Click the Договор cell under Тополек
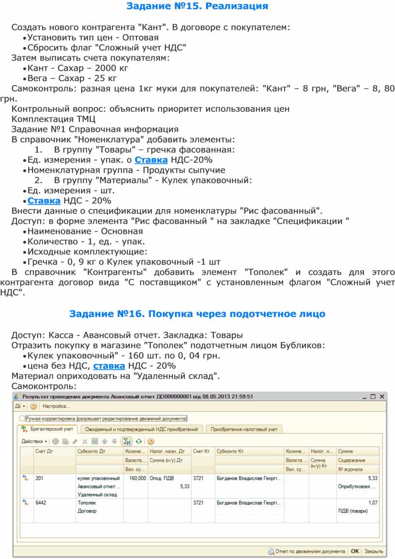Screen dimensions: 395x559 [99, 511]
